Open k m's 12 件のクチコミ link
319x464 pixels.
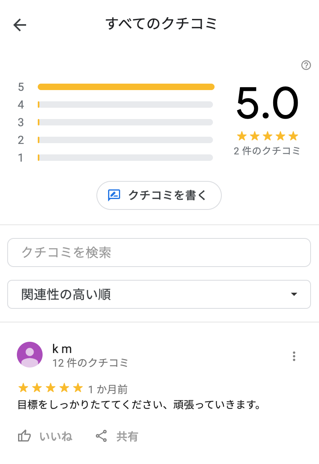(x=90, y=363)
